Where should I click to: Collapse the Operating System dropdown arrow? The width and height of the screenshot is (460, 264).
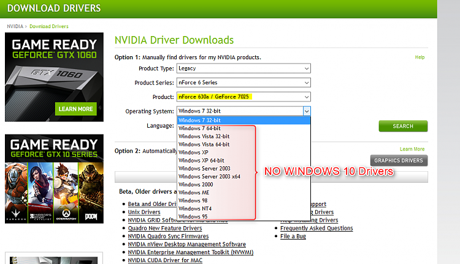click(307, 111)
